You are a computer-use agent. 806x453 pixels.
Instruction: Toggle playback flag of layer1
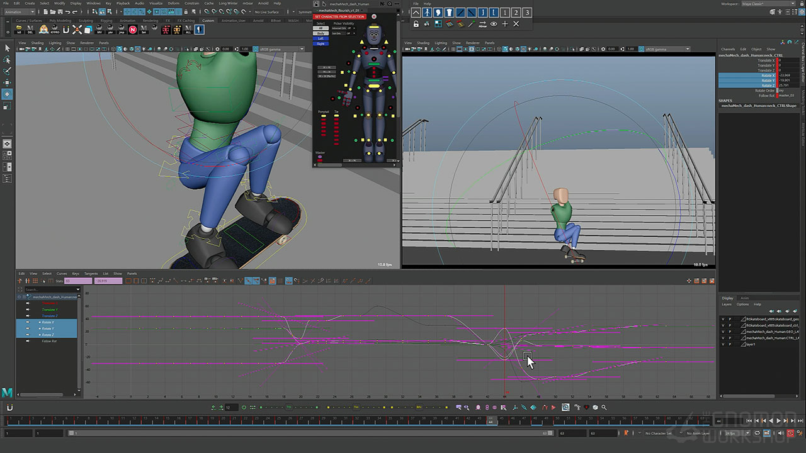click(730, 344)
